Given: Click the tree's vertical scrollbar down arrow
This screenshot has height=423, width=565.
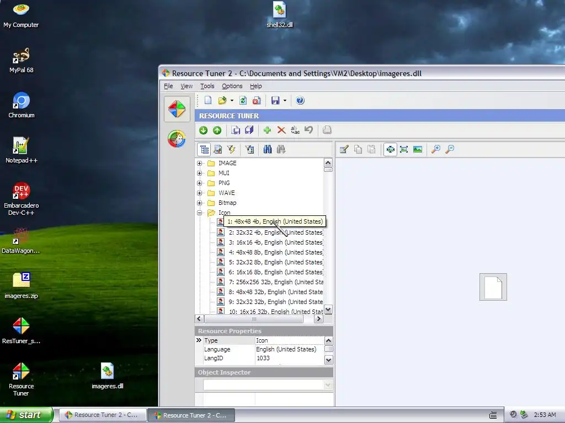Looking at the screenshot, I should [x=328, y=310].
